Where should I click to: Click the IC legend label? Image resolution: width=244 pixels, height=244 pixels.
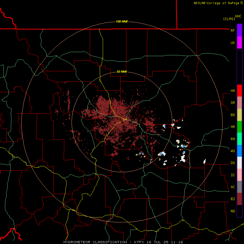pos(233,175)
